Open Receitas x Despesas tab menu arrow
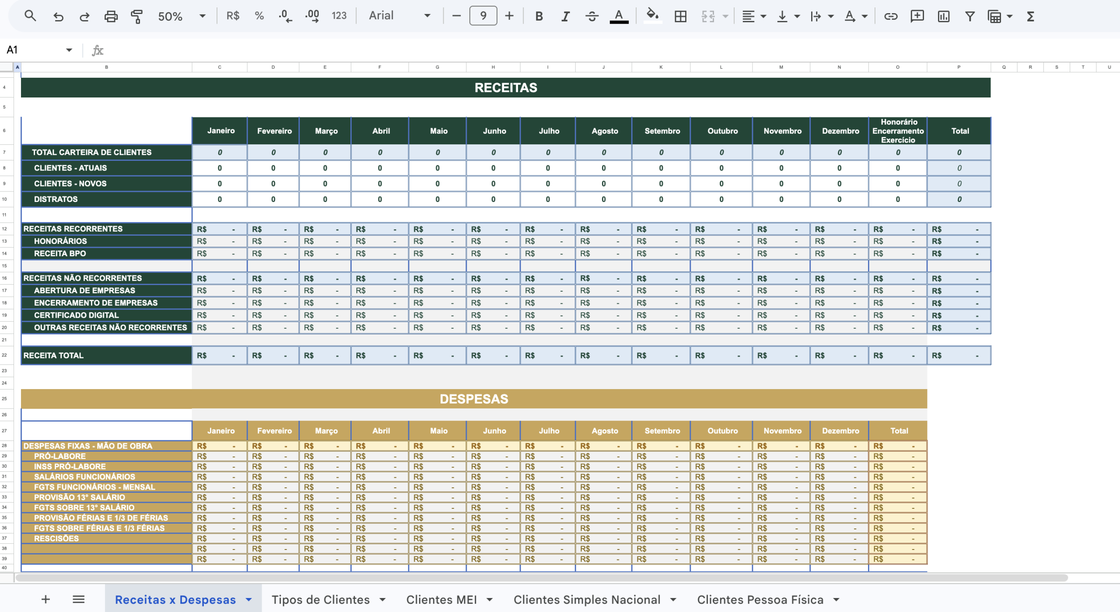The image size is (1120, 612). click(x=248, y=599)
